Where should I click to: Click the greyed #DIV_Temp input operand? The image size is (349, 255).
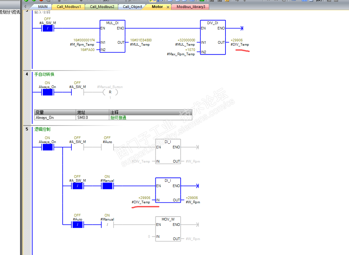pyautogui.click(x=141, y=162)
